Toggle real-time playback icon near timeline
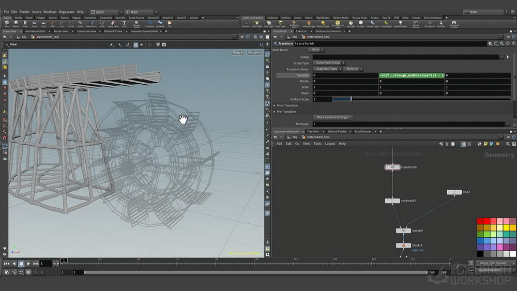 [x=28, y=272]
